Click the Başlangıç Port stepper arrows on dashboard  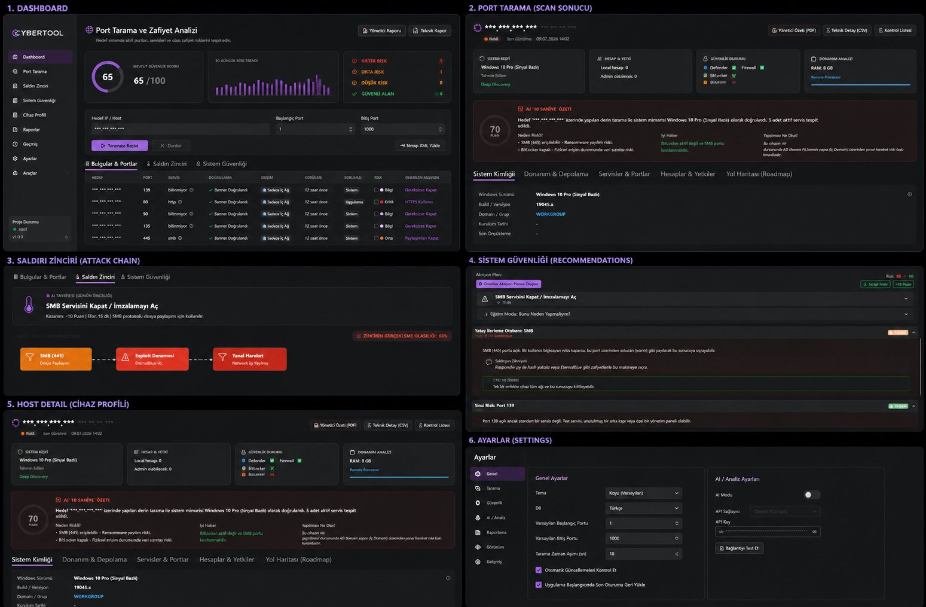(350, 129)
